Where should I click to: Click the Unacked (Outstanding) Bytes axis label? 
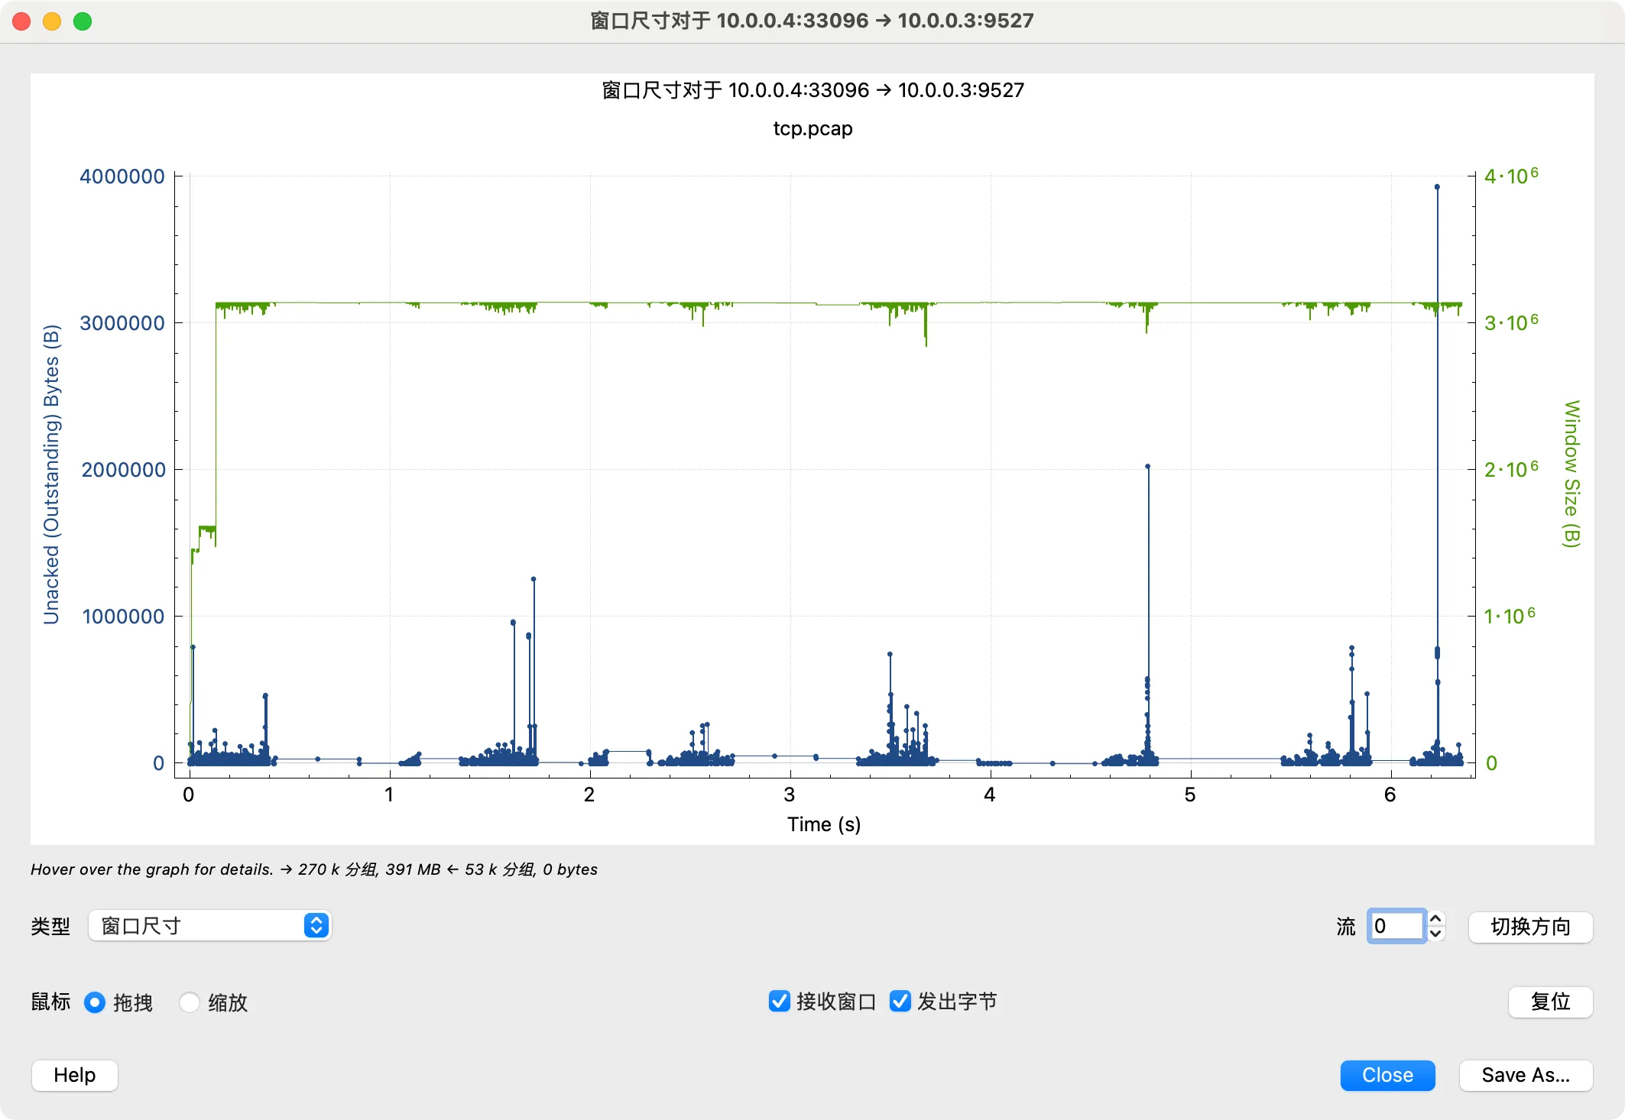click(x=51, y=474)
